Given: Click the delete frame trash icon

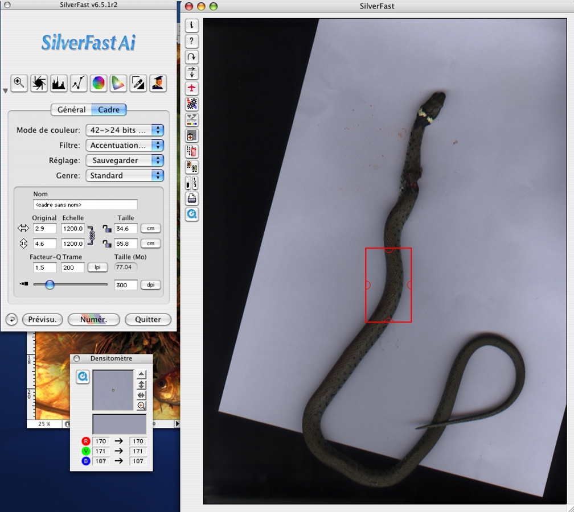Looking at the screenshot, I should 192,151.
